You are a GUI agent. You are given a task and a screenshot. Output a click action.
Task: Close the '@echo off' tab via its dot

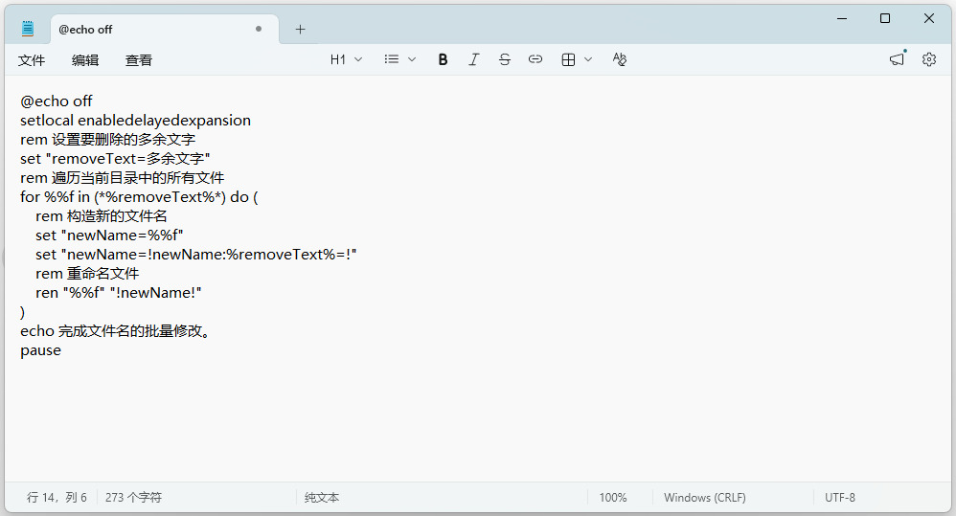259,29
